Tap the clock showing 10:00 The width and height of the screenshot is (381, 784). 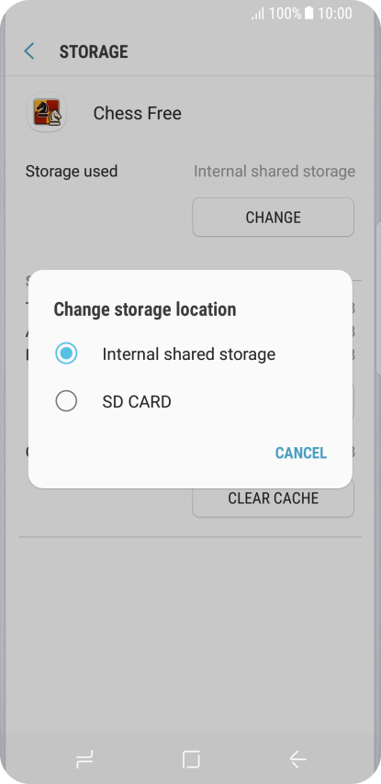click(x=335, y=14)
